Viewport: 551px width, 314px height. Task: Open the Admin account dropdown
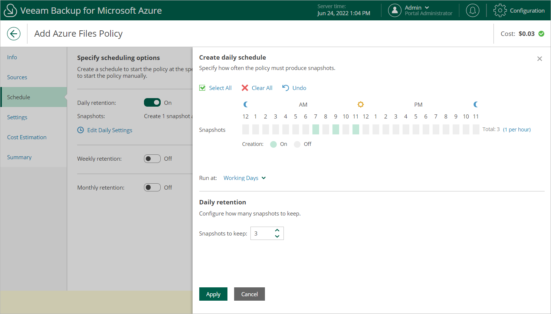(427, 7)
